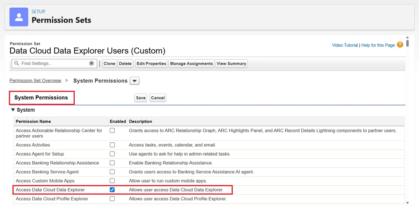The width and height of the screenshot is (419, 209).
Task: Click description 'Access tasks, events, calendar, and email.'
Action: [172, 145]
